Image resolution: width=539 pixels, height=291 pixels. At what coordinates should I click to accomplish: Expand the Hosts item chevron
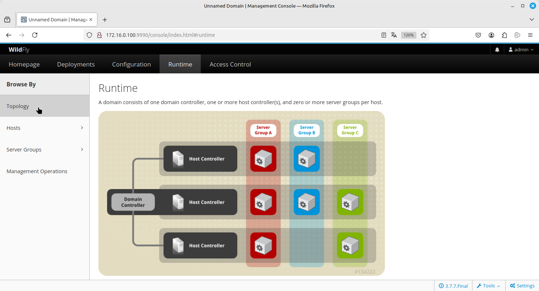[x=82, y=128]
